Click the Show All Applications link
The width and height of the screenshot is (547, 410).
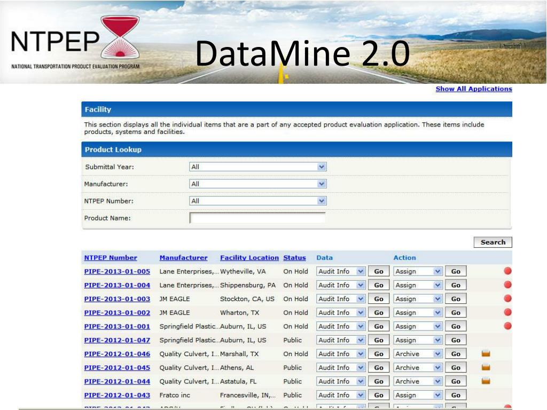point(474,89)
